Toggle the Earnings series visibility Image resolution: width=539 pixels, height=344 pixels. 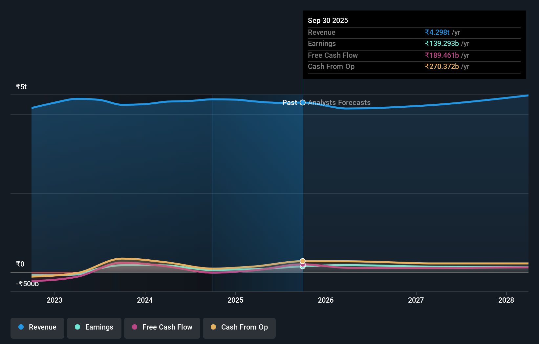coord(94,328)
